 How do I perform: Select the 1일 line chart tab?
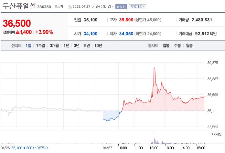(x=28, y=46)
